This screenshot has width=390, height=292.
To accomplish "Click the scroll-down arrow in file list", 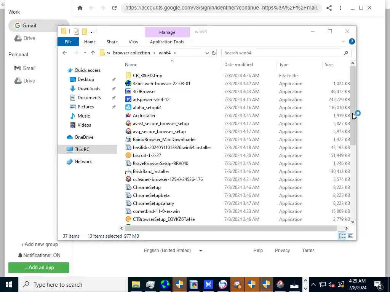I will 353,222.
